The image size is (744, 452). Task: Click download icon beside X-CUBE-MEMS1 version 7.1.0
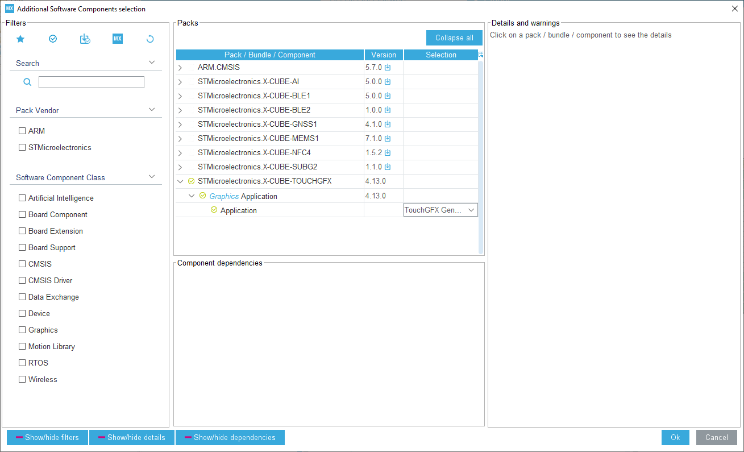(x=388, y=139)
